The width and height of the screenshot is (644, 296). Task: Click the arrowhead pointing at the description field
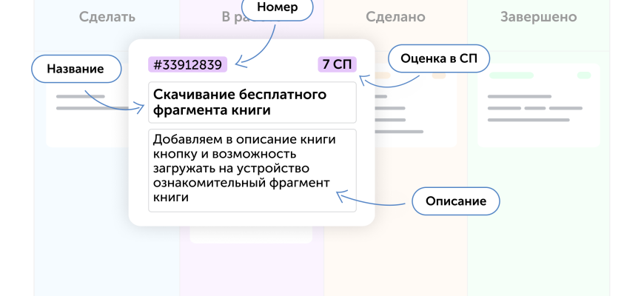(x=340, y=195)
